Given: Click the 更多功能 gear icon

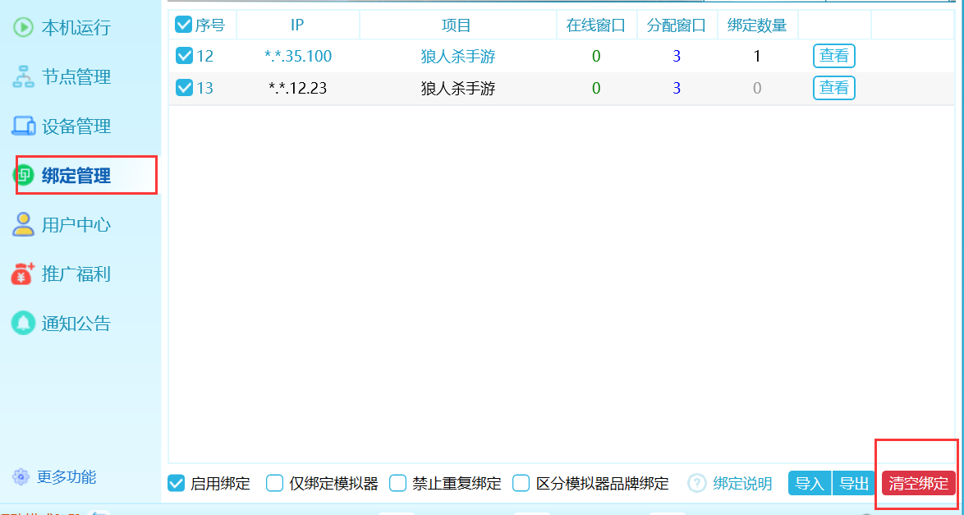Looking at the screenshot, I should coord(21,477).
